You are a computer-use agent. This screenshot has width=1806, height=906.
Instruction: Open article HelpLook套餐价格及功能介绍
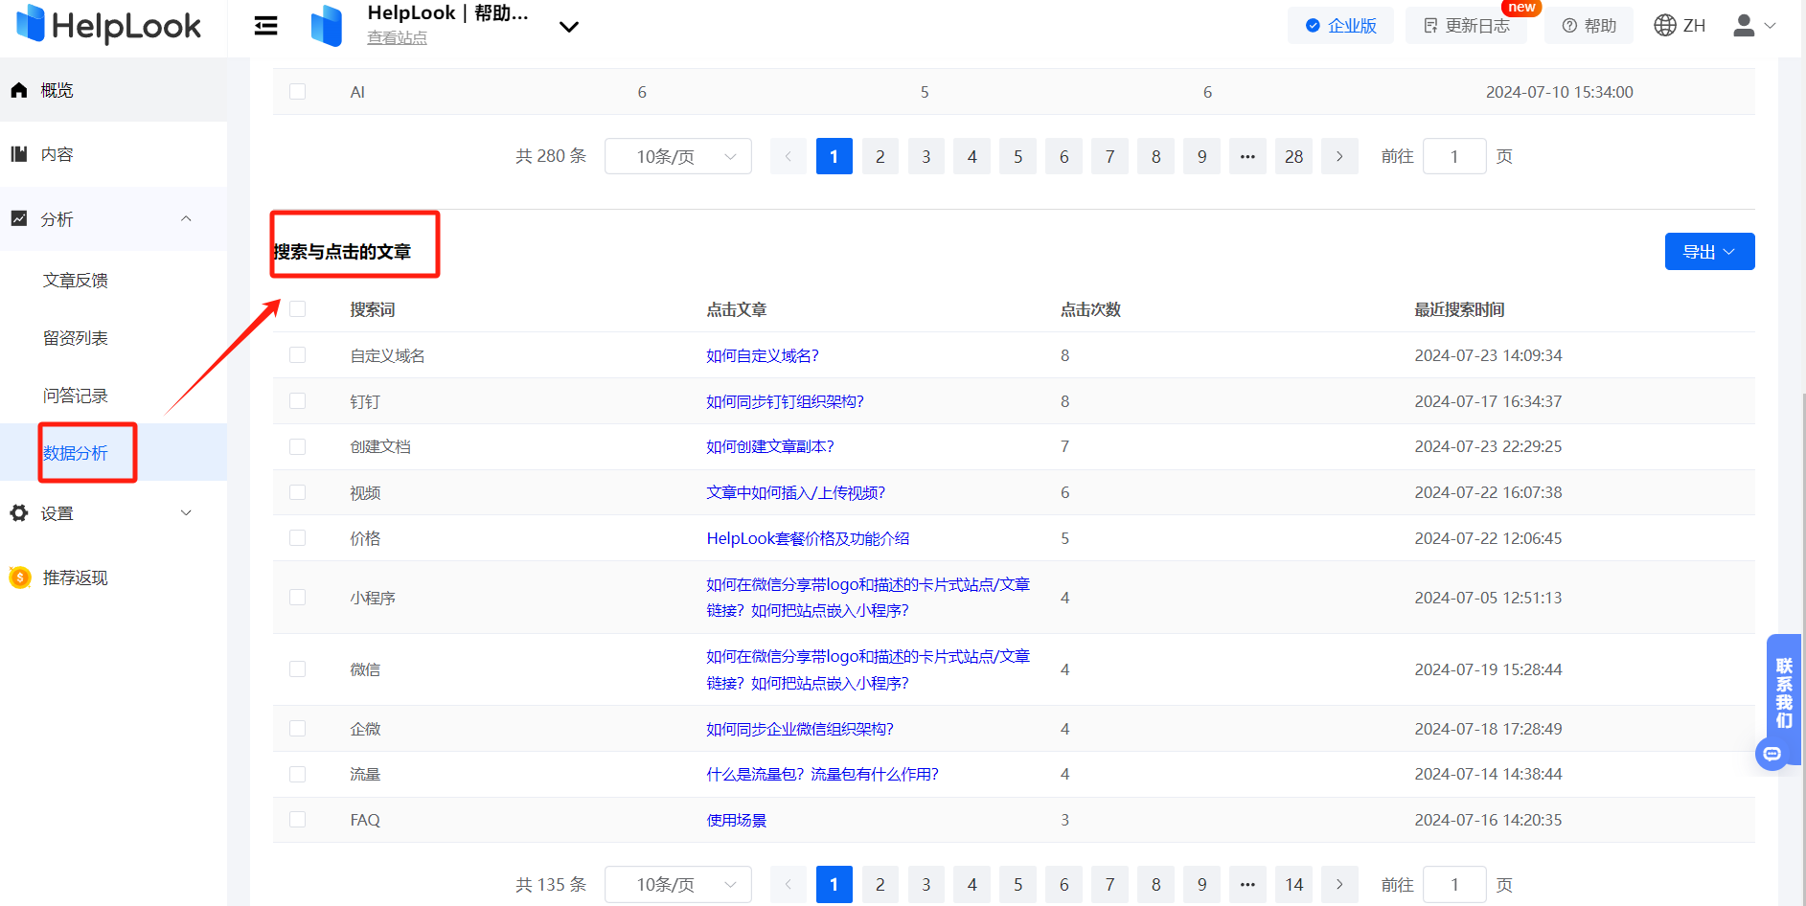click(808, 538)
